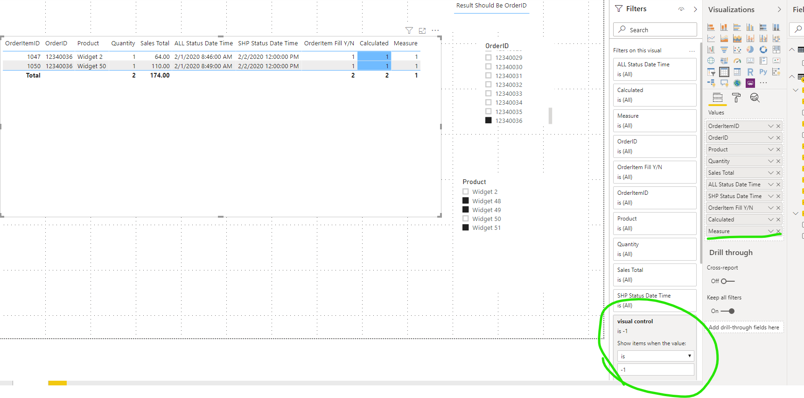Open OrderItemID field dropdown in Values
Image resolution: width=804 pixels, height=398 pixels.
[x=771, y=126]
